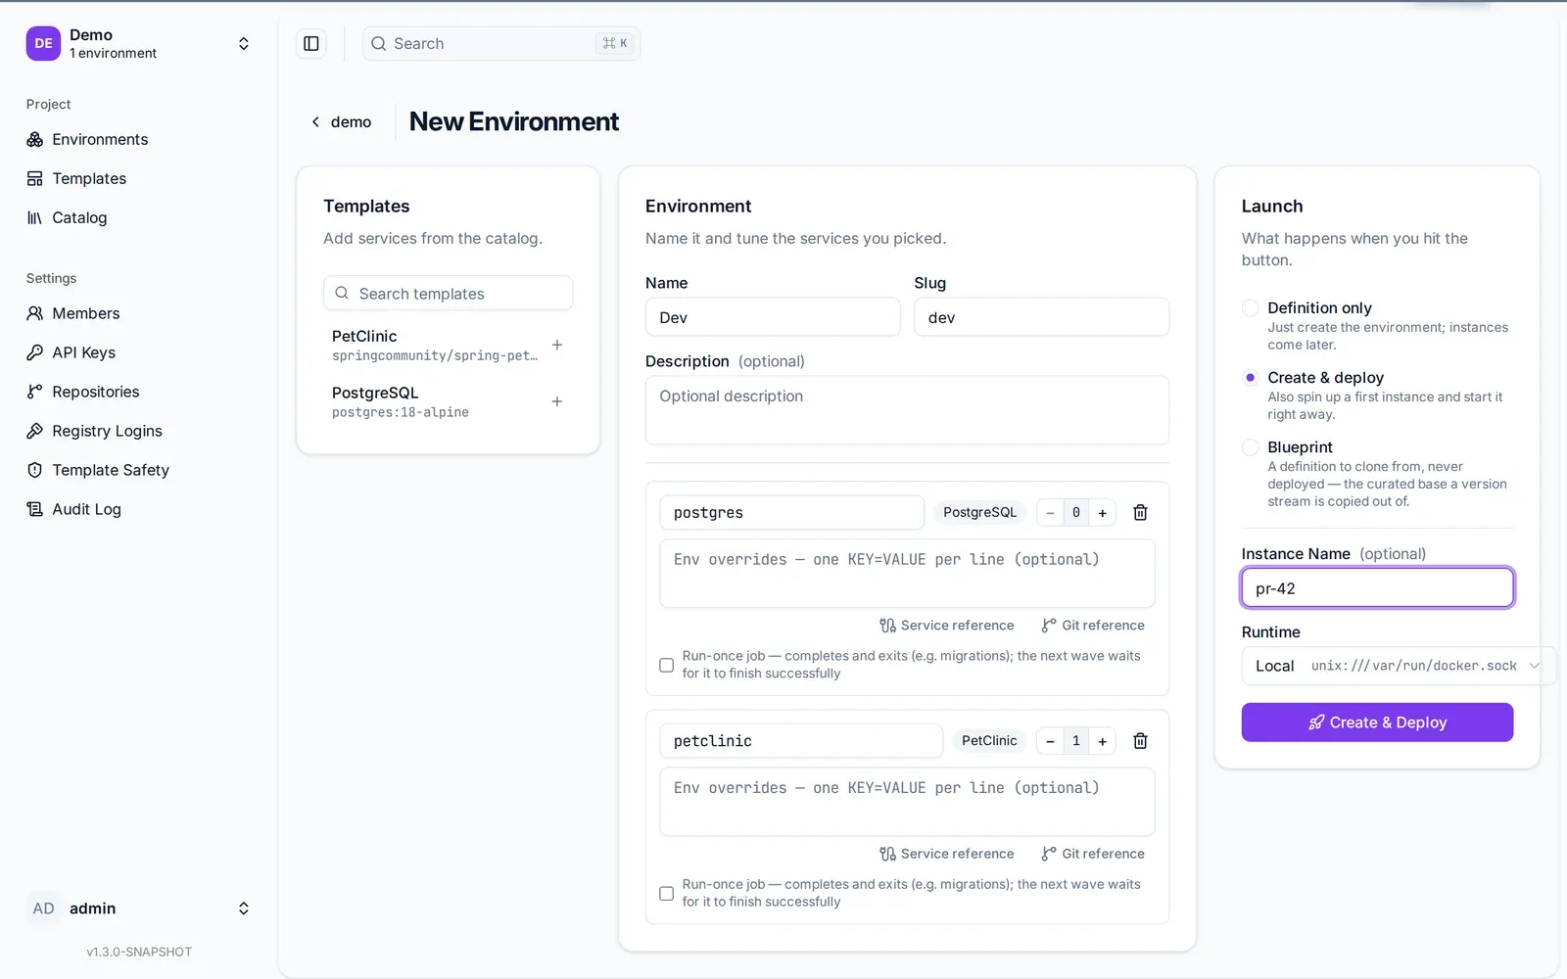
Task: Select the Blueprint radio option
Action: [x=1251, y=447]
